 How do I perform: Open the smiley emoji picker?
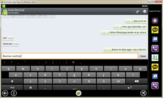[x=145, y=11]
